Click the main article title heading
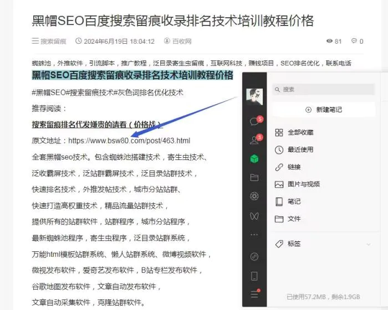The image size is (388, 310). click(x=173, y=20)
